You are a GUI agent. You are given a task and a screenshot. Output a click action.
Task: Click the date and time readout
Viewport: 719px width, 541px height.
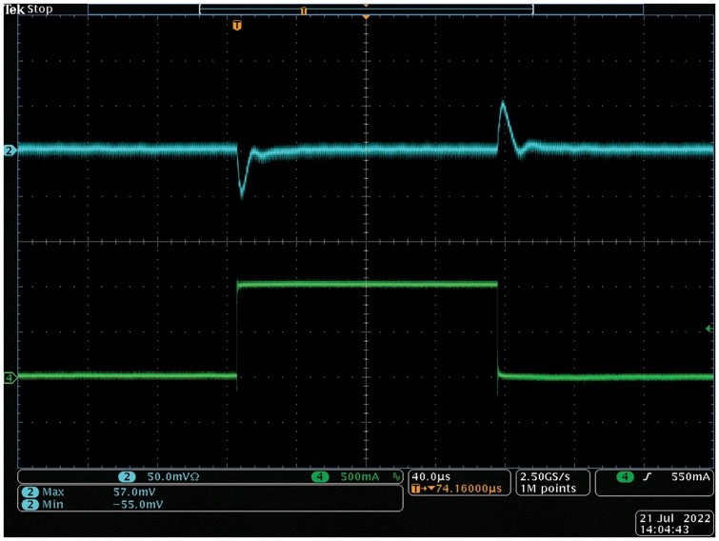(674, 524)
